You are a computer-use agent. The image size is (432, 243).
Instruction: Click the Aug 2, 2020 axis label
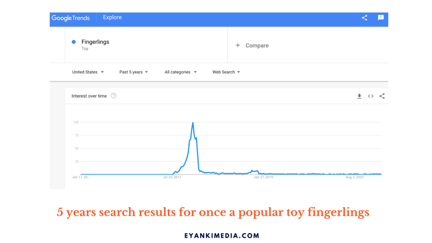[354, 177]
